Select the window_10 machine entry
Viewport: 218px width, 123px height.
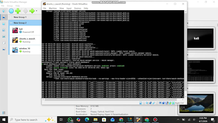pyautogui.click(x=25, y=50)
